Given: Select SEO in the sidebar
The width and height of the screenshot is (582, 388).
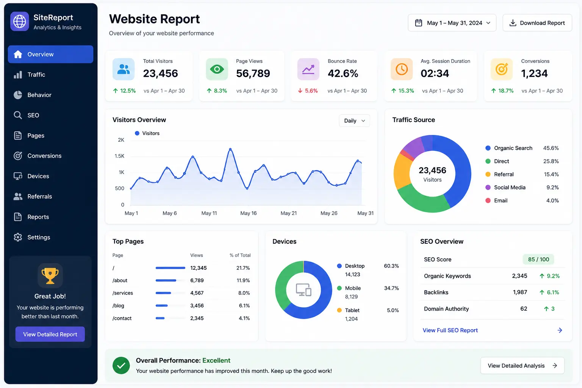Looking at the screenshot, I should pos(50,115).
